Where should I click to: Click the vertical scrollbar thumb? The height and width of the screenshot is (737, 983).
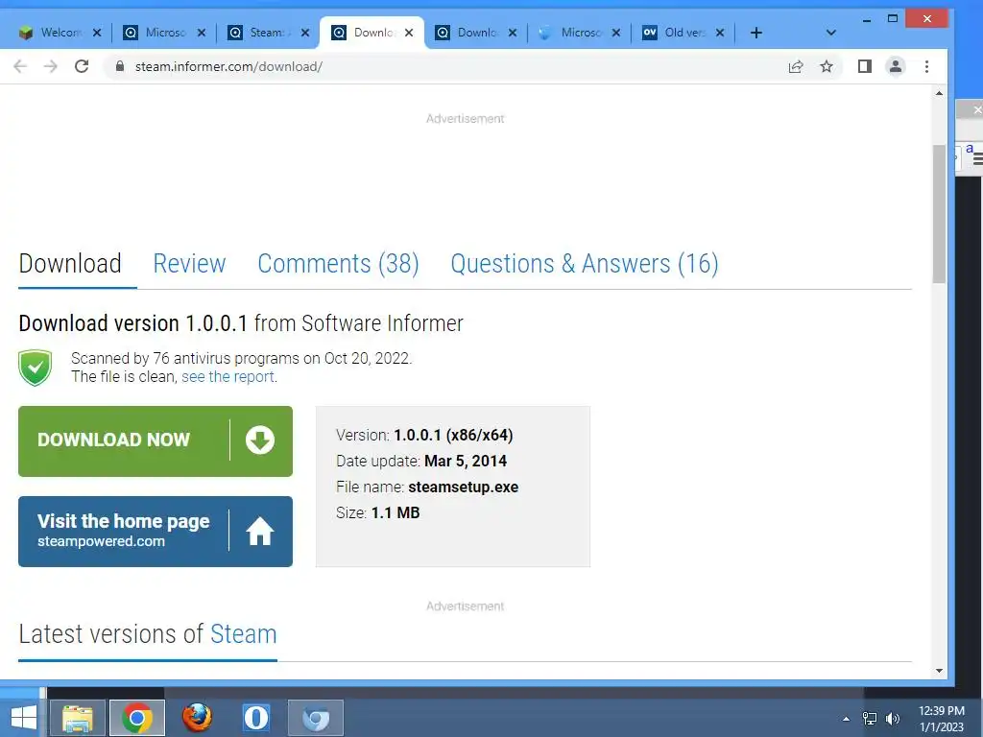(939, 214)
